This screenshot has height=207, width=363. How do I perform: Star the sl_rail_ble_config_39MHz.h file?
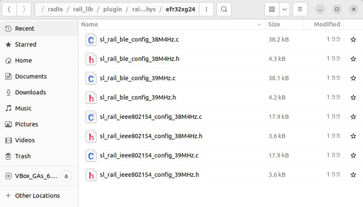point(353,98)
